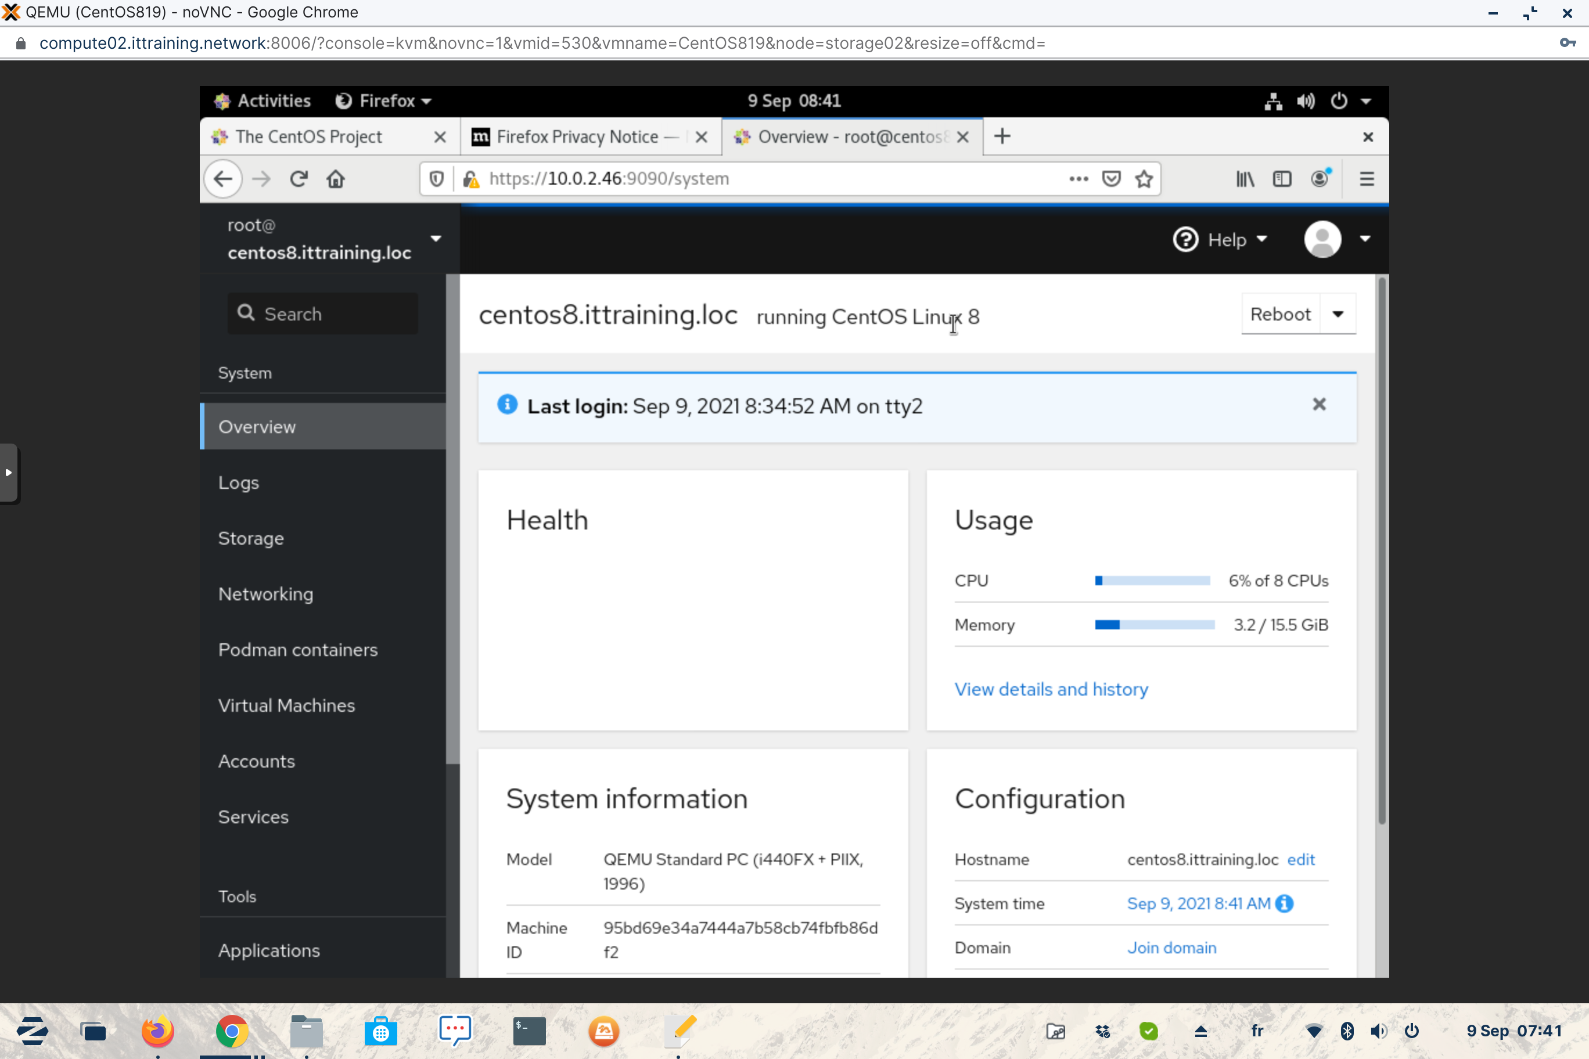1589x1059 pixels.
Task: Click View details and history link
Action: (x=1051, y=689)
